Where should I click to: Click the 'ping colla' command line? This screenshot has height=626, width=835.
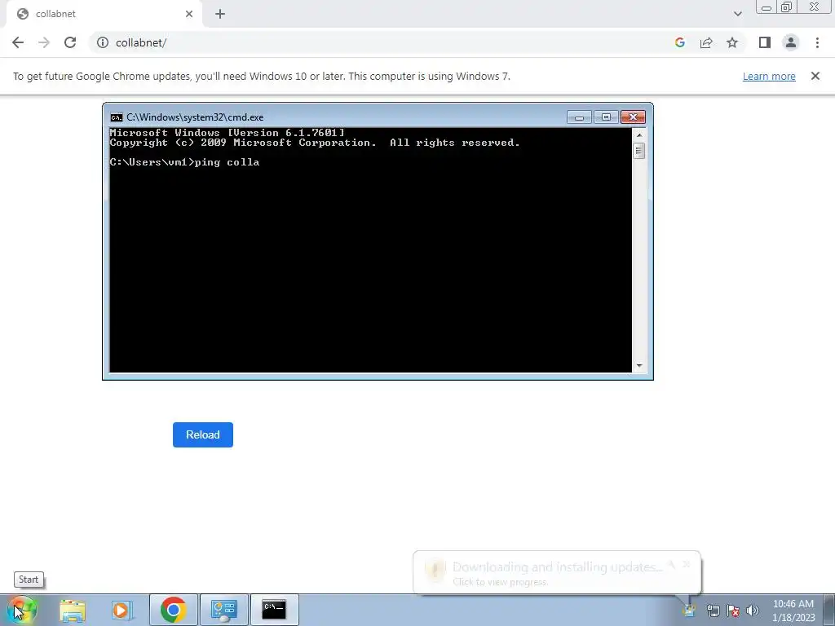(x=184, y=162)
